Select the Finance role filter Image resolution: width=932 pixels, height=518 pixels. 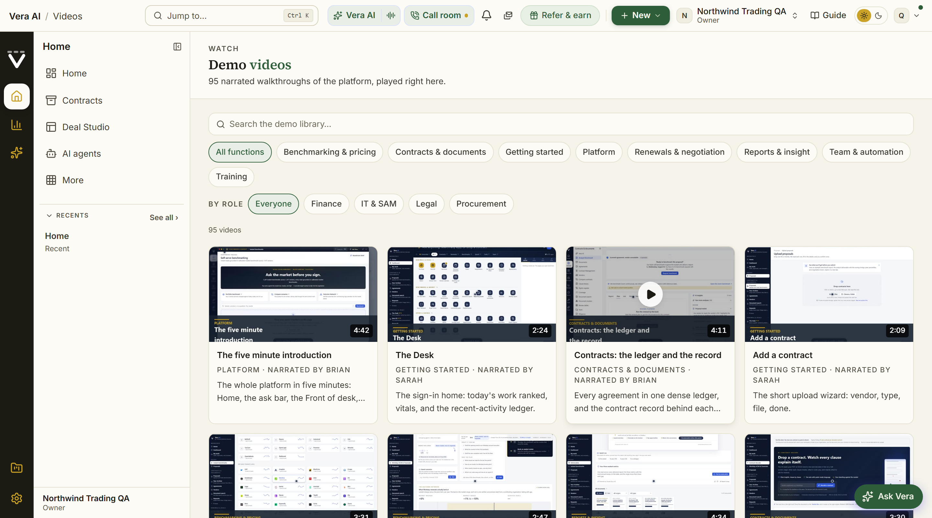coord(326,204)
